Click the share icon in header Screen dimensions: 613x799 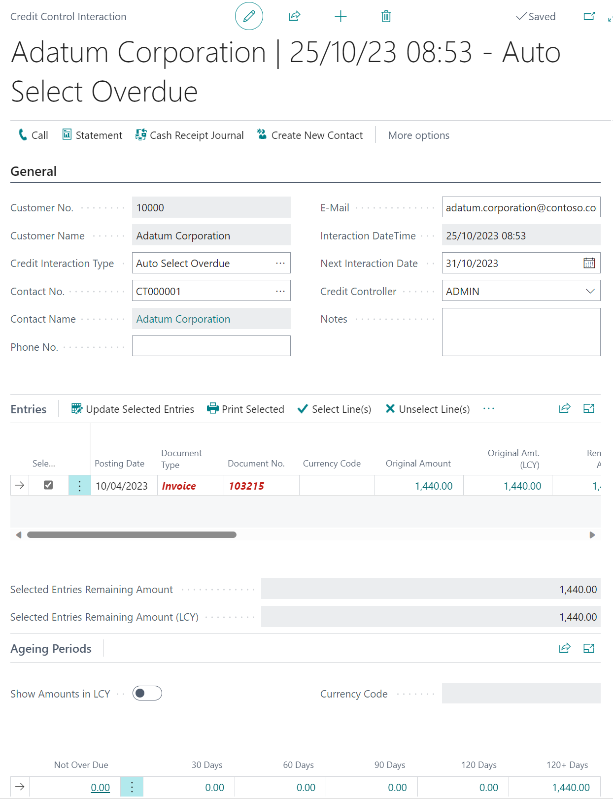pos(294,16)
